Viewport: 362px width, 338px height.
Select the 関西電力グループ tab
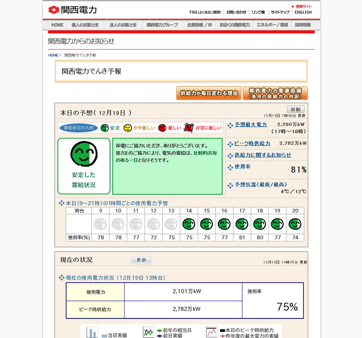pos(162,25)
